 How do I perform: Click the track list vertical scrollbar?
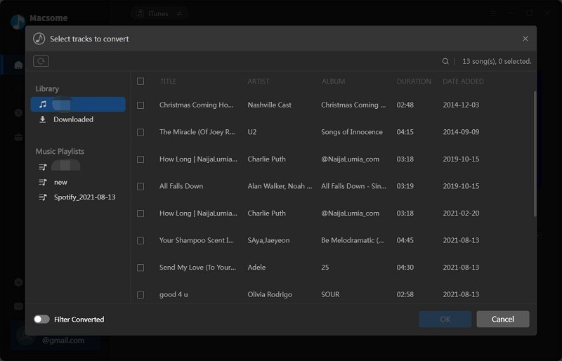(535, 154)
